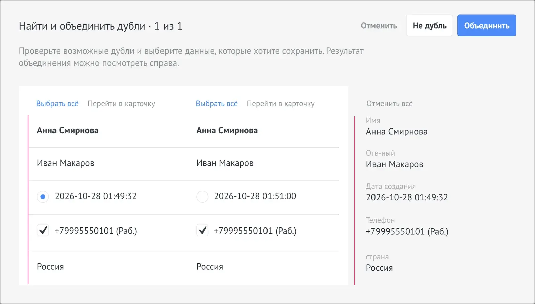Click the result value Россия under страна
The image size is (535, 304).
tap(380, 268)
